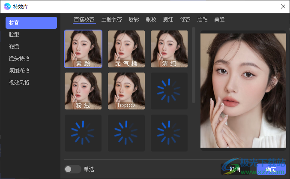Click the loading tile beside Topaz
Viewport: 290px width, 179px height.
click(x=169, y=91)
